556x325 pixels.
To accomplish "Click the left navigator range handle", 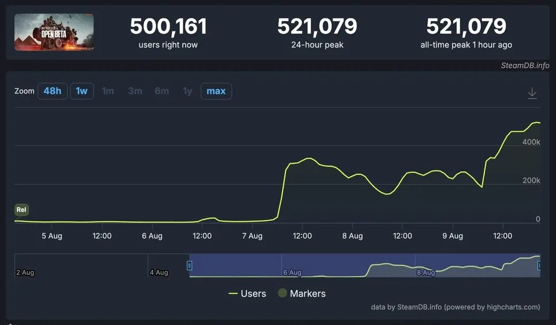I will coord(190,265).
